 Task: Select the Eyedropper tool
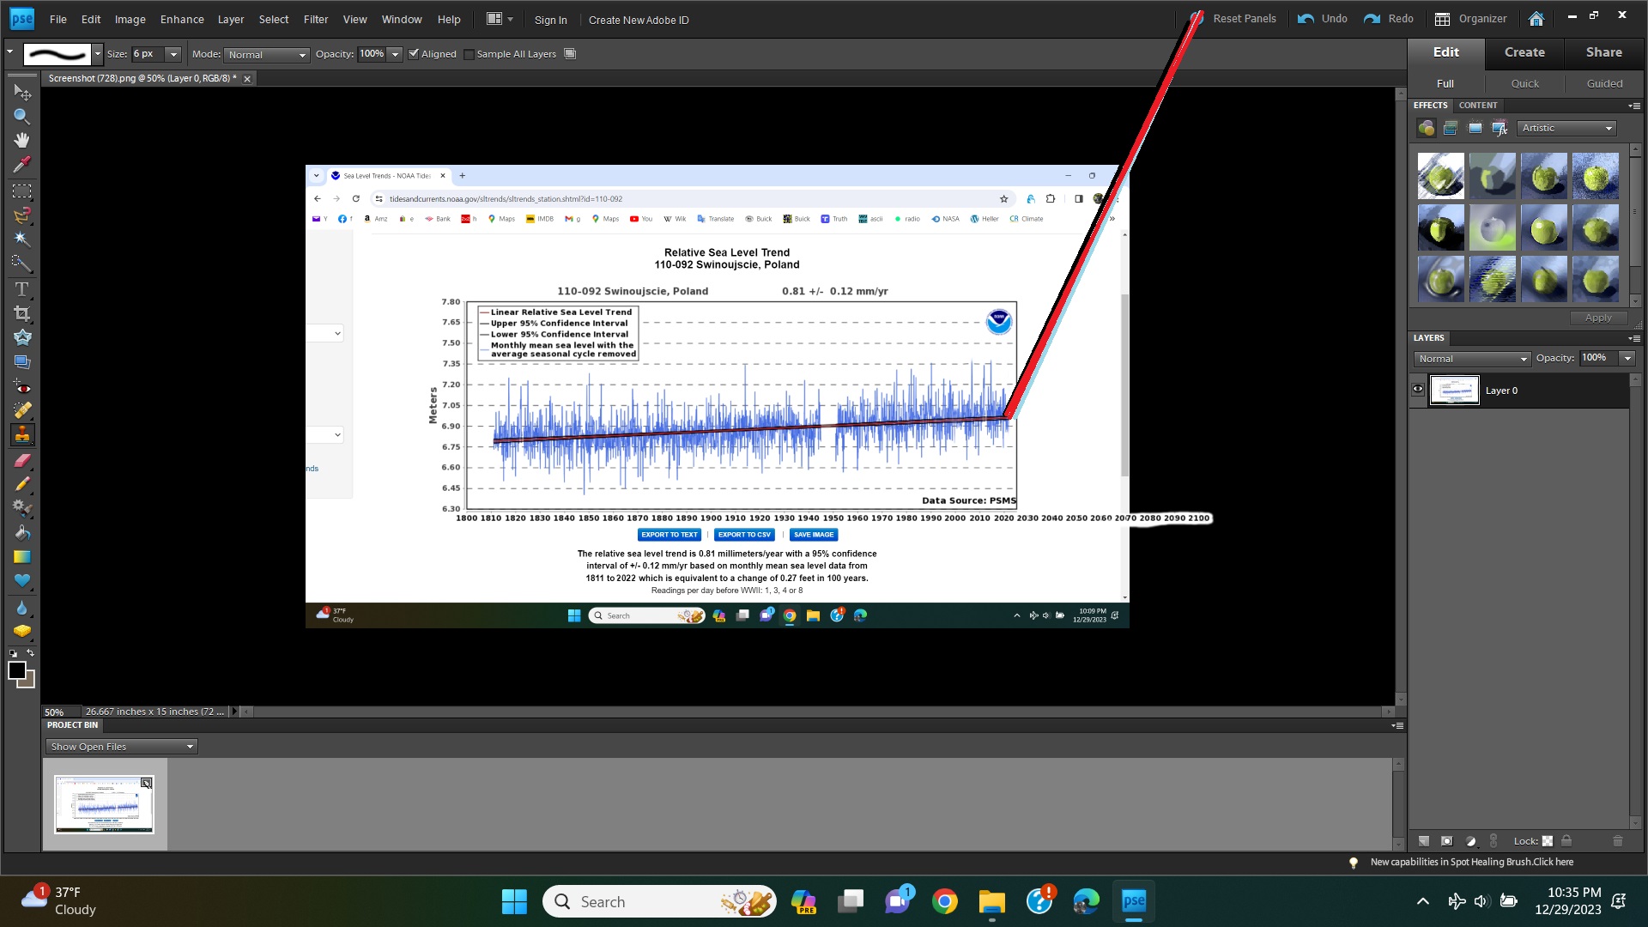21,164
